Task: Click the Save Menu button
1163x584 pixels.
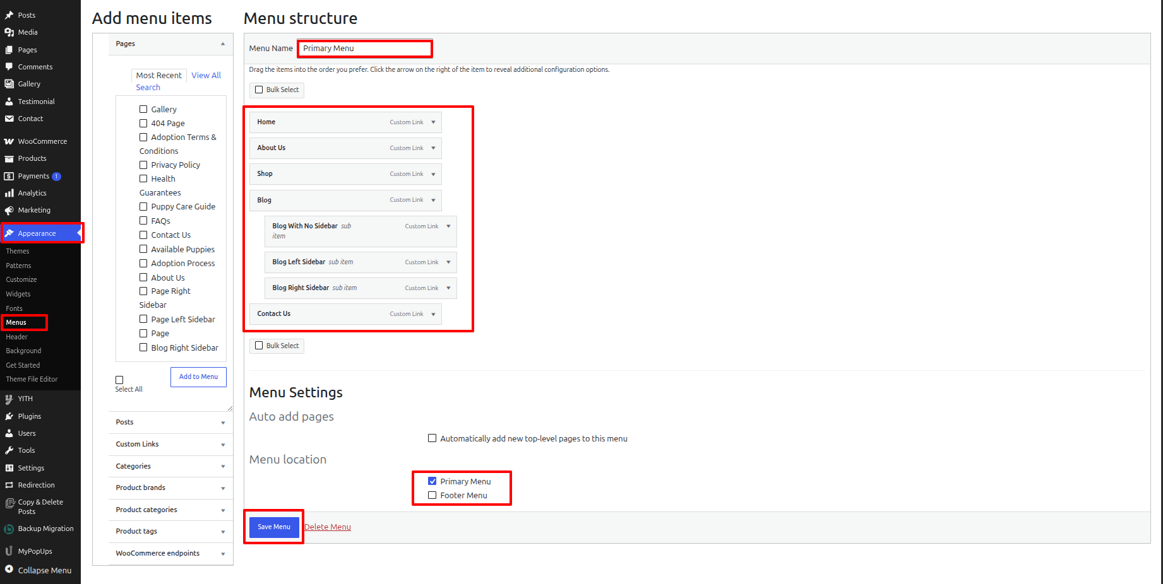Action: [274, 527]
